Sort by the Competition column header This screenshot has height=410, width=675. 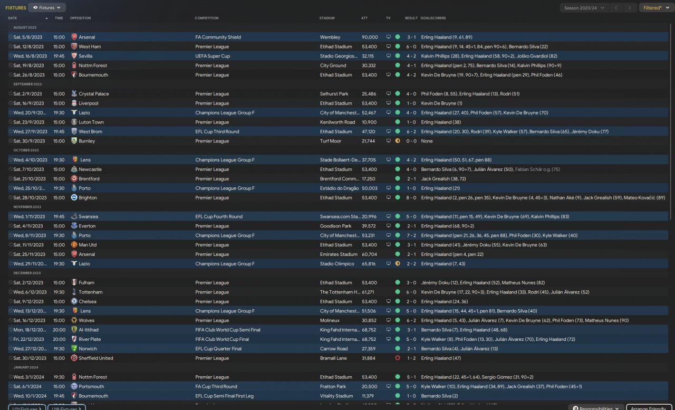pyautogui.click(x=207, y=18)
